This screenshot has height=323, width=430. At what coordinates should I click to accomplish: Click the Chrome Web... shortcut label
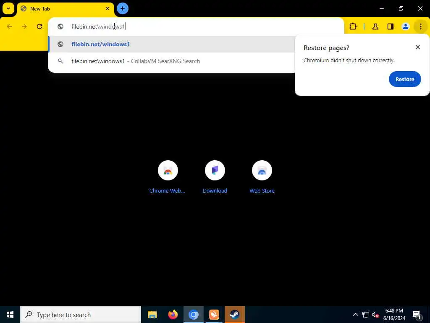click(167, 191)
